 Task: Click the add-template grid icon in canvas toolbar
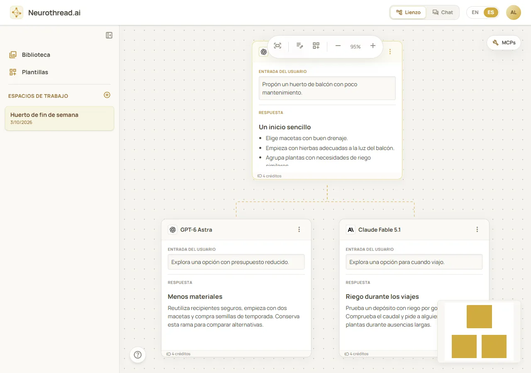[x=316, y=46]
